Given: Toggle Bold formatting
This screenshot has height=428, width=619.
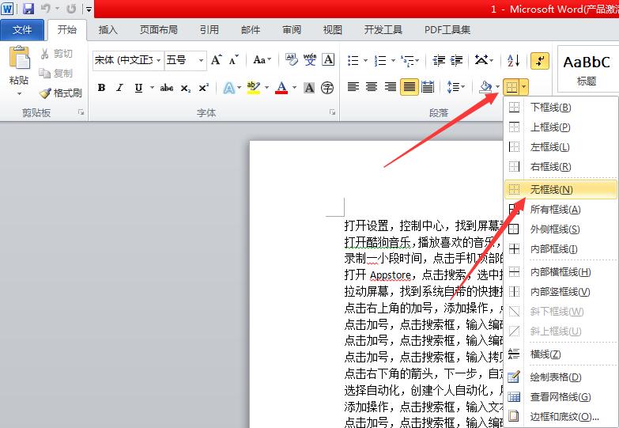Looking at the screenshot, I should 101,88.
